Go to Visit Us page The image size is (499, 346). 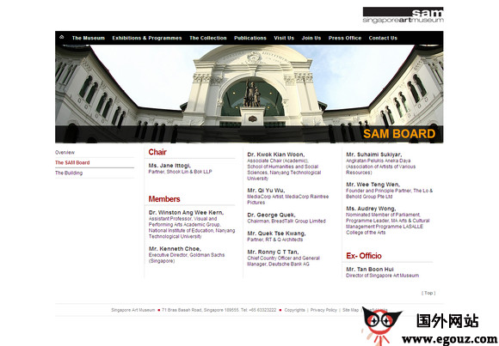click(x=284, y=38)
